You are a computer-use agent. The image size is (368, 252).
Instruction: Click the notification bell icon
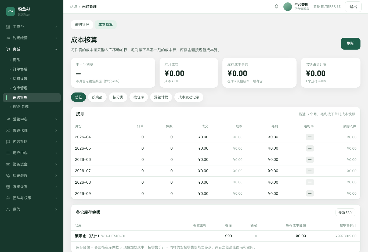(276, 6)
